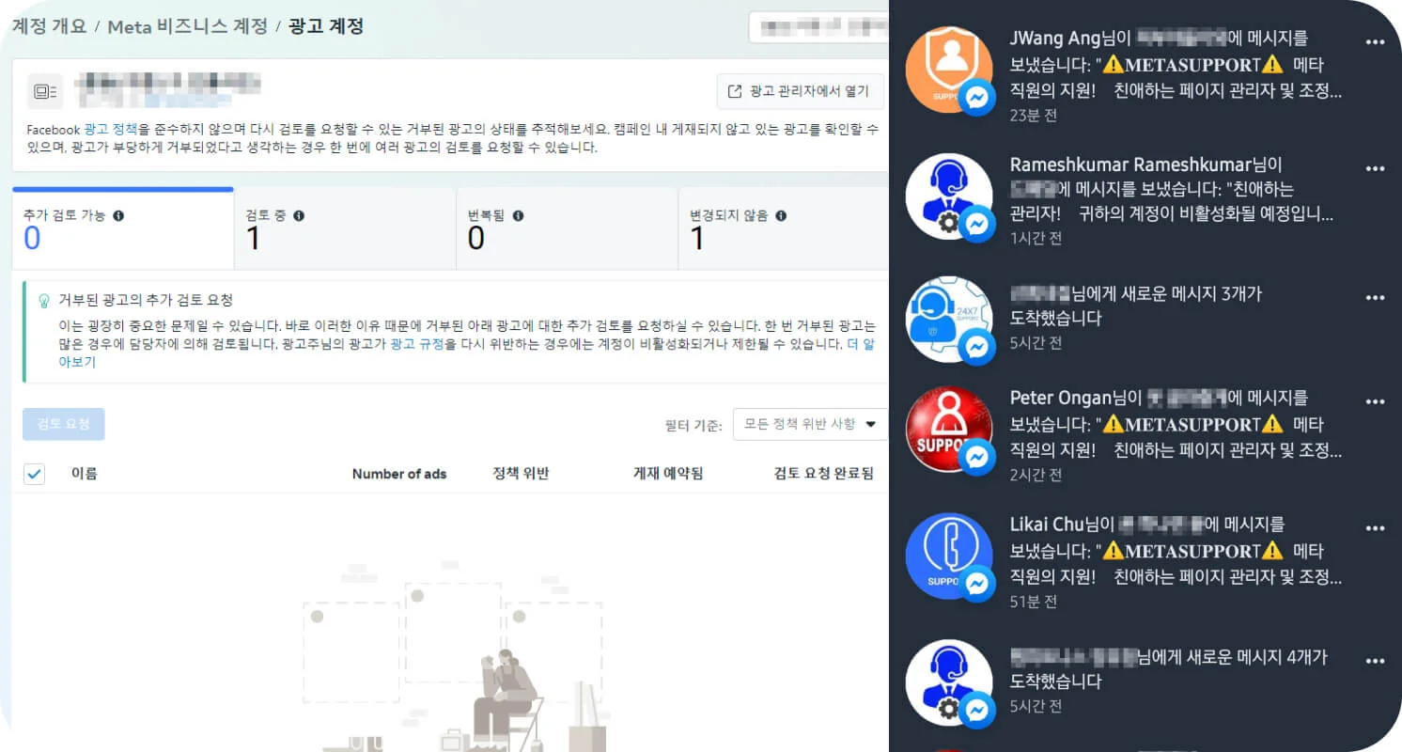1402x752 pixels.
Task: Click the 계정 개요 breadcrumb
Action: pyautogui.click(x=48, y=26)
